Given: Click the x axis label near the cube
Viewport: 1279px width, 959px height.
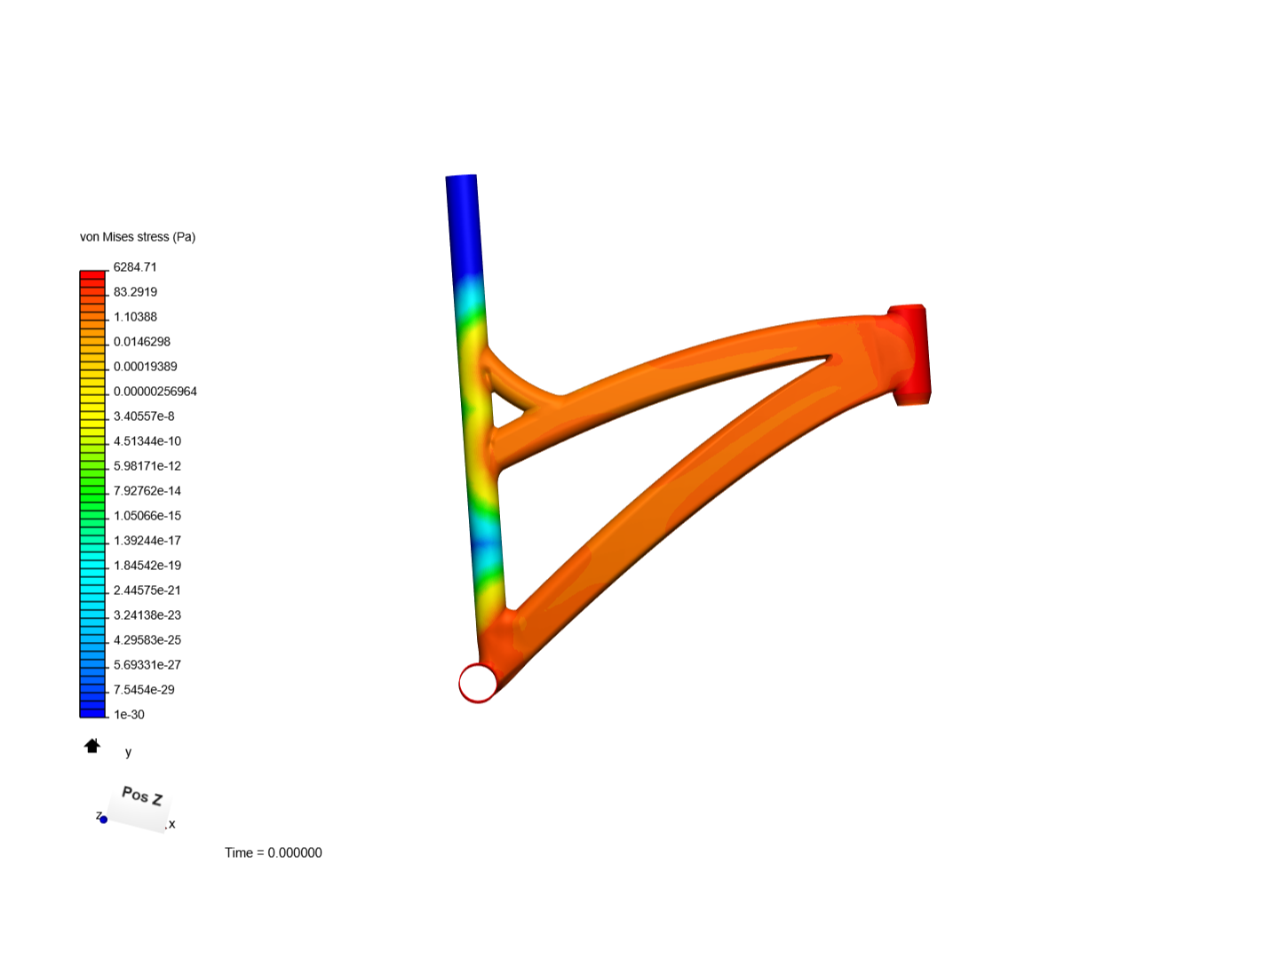Looking at the screenshot, I should click(171, 824).
